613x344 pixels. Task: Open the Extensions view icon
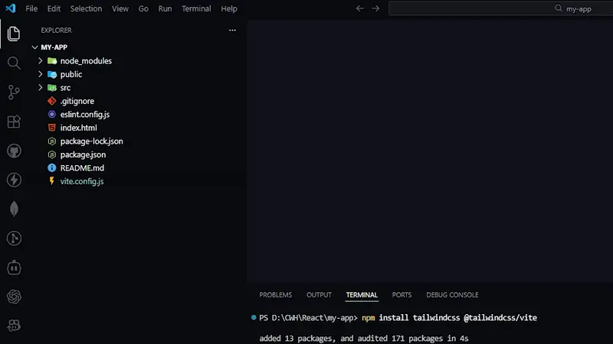(13, 122)
